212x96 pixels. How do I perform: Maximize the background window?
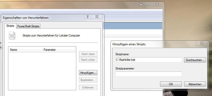[x=148, y=4]
